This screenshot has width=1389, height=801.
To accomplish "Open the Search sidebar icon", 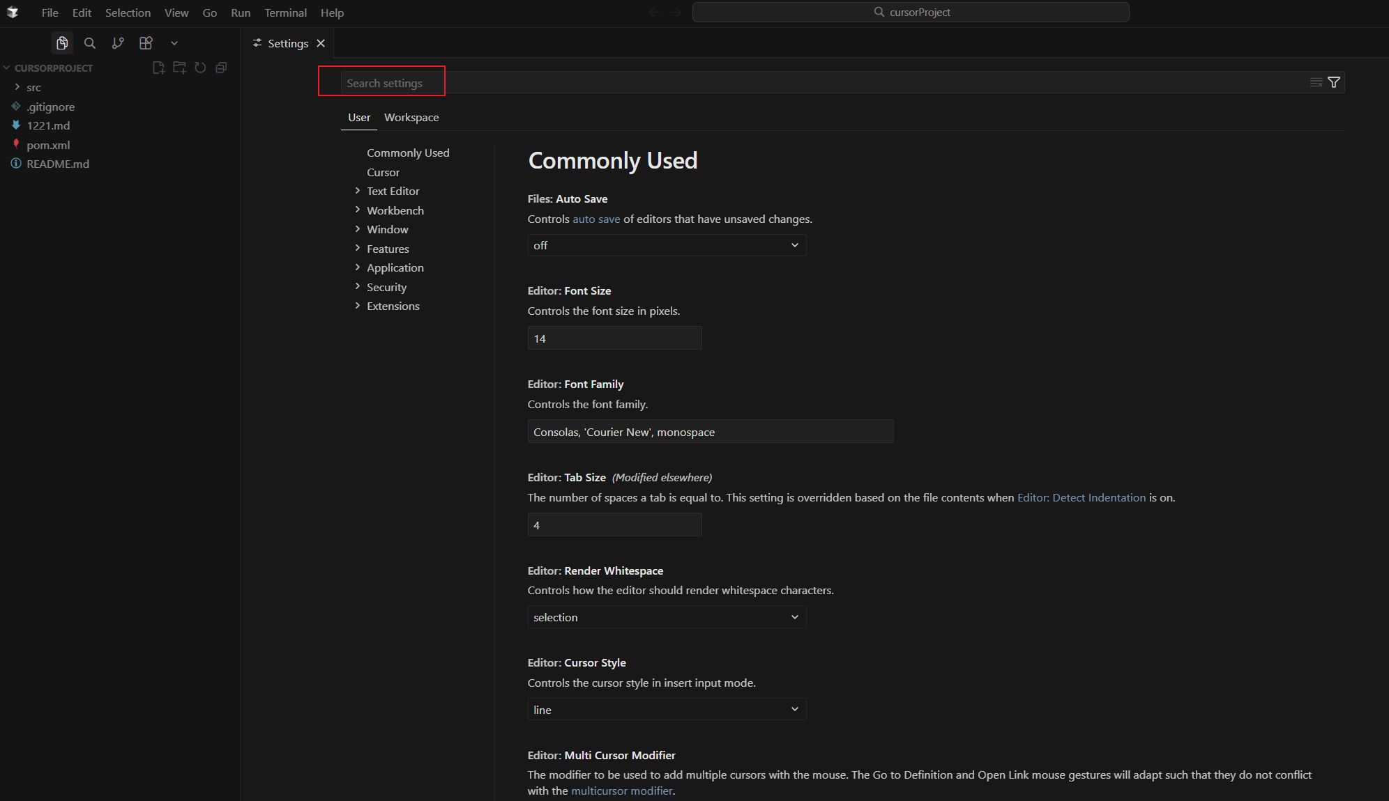I will click(90, 43).
